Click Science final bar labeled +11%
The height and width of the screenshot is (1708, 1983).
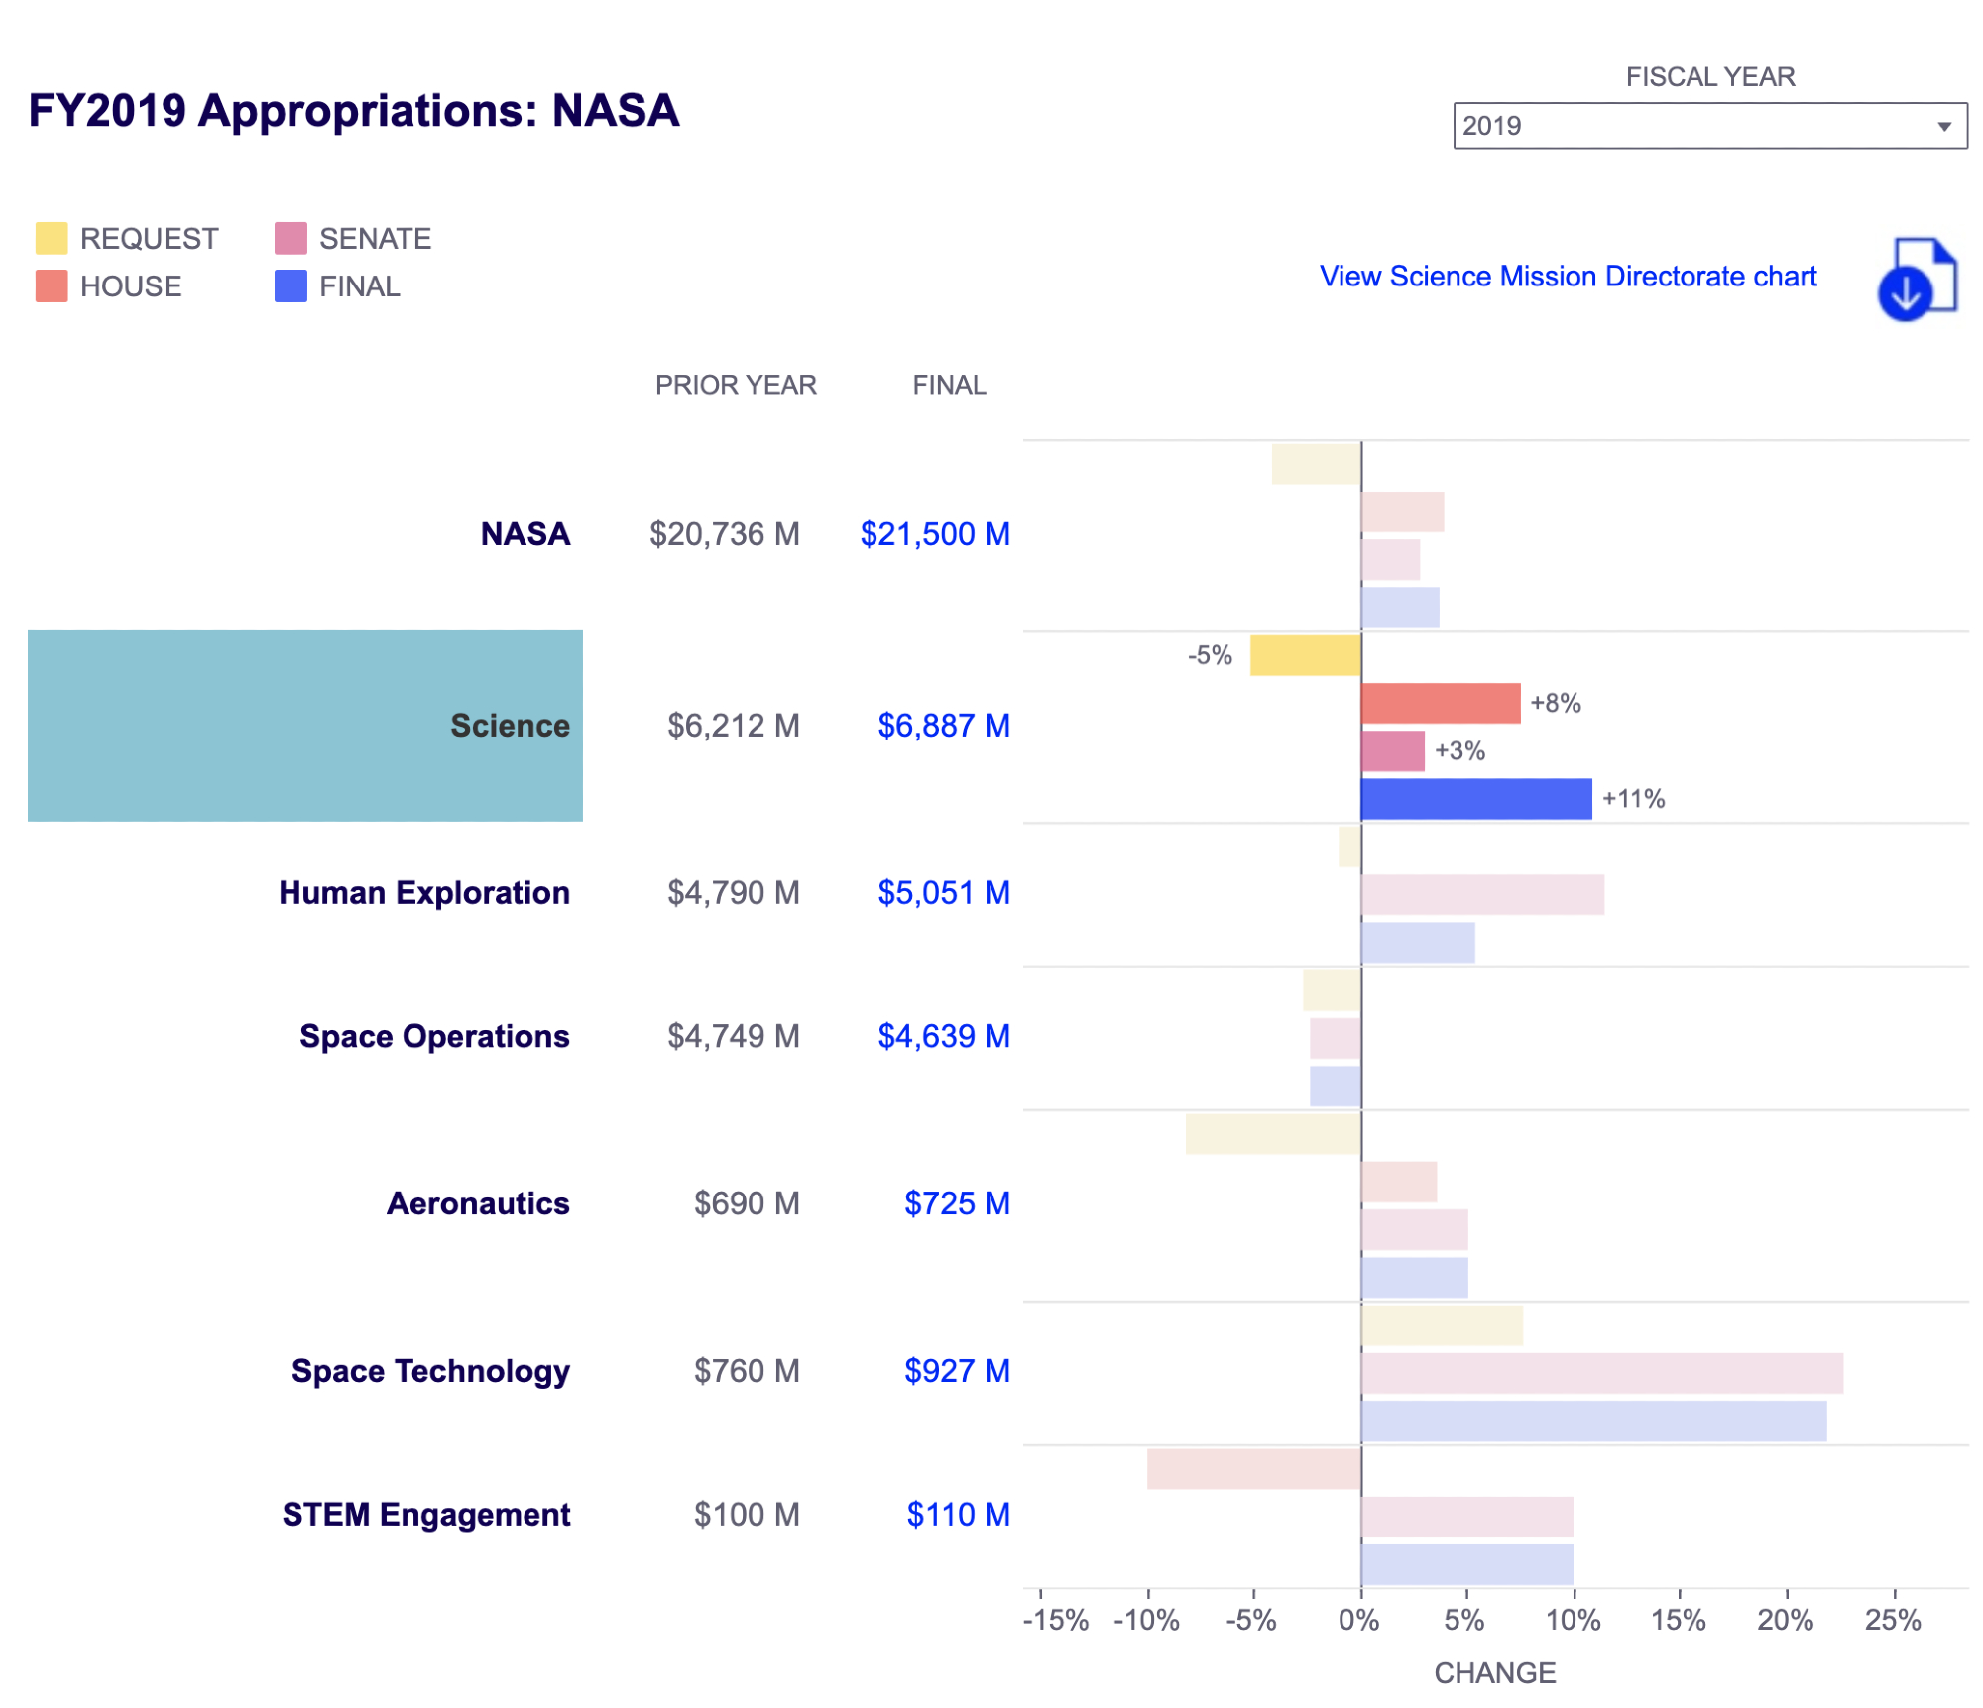[x=1475, y=799]
